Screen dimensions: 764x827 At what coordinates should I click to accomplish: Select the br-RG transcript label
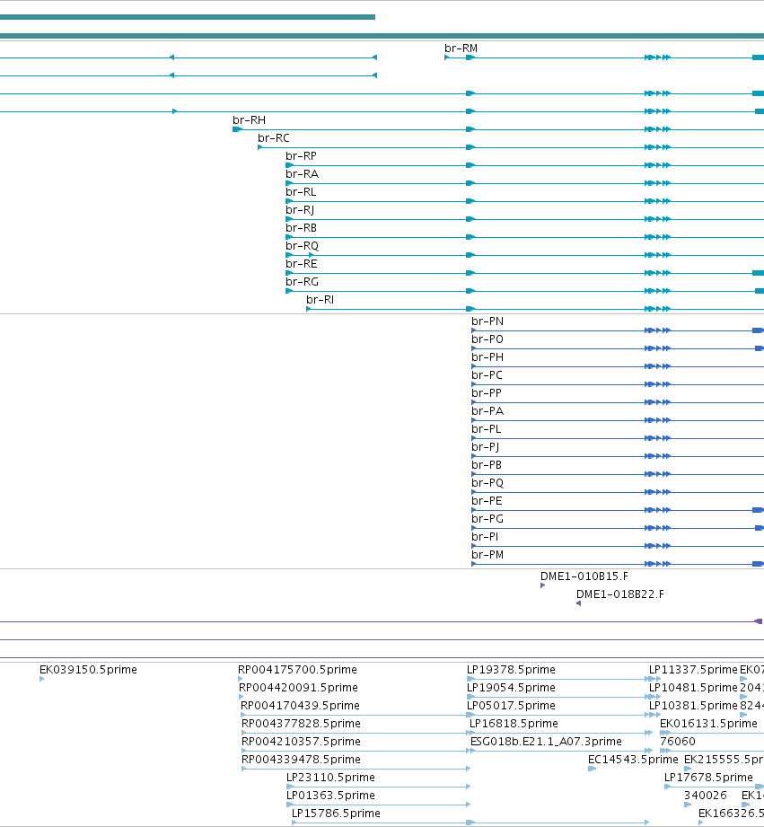pos(303,282)
